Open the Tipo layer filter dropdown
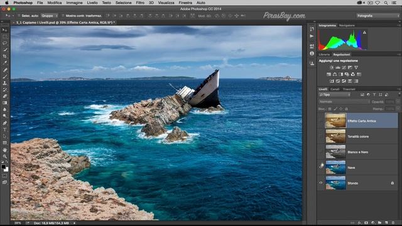The height and width of the screenshot is (226, 402). tap(335, 95)
